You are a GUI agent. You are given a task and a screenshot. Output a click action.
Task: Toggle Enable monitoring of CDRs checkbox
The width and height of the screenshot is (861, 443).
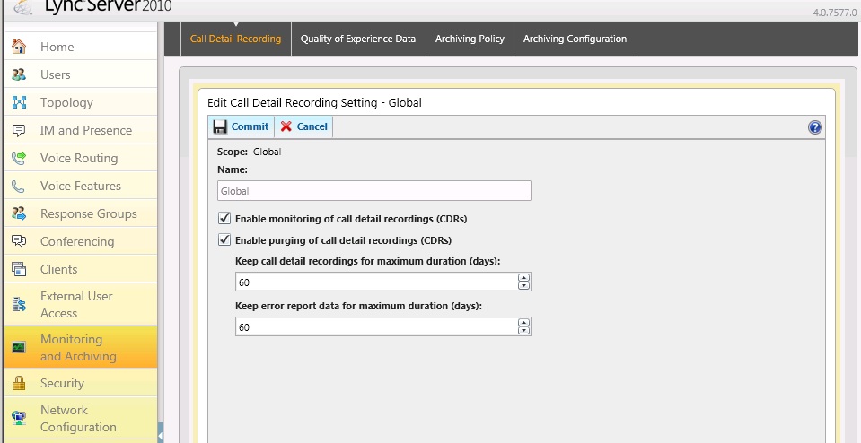click(224, 218)
